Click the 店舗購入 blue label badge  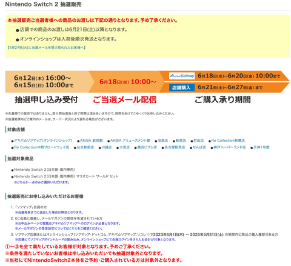pos(182,87)
